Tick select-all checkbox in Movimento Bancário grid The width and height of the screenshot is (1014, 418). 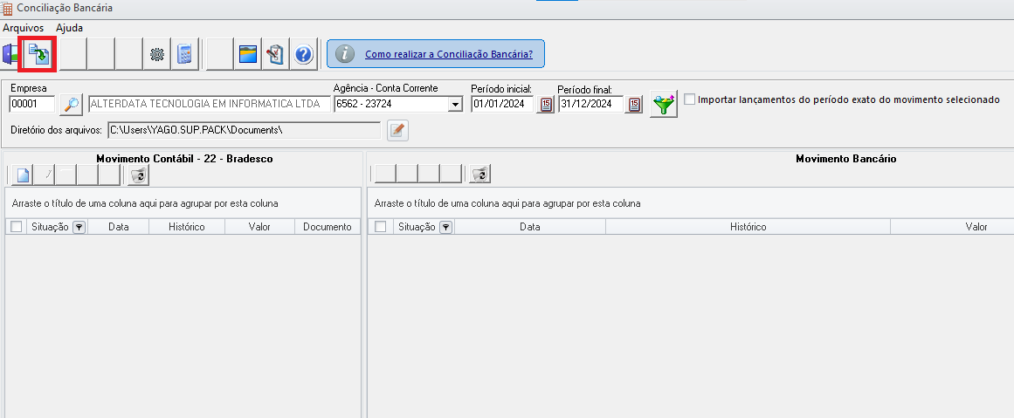[x=380, y=227]
